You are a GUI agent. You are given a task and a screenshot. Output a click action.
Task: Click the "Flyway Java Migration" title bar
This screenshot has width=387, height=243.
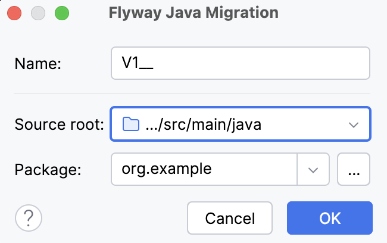tap(193, 13)
